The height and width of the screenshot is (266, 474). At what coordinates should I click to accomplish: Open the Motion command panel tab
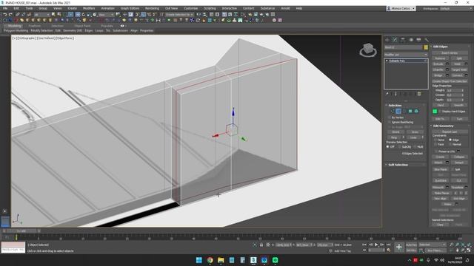[x=411, y=40]
